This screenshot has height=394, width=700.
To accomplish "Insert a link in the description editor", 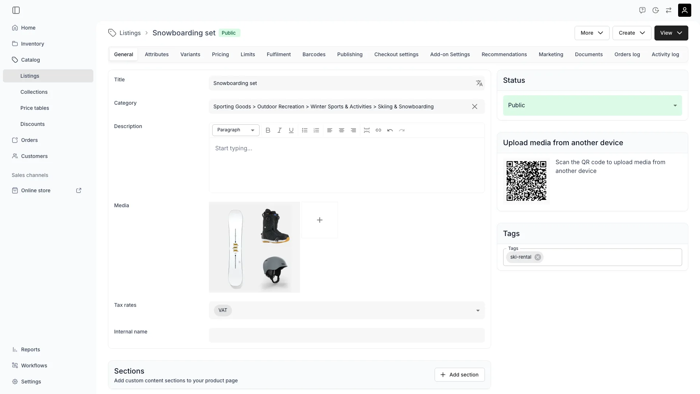I will click(378, 130).
